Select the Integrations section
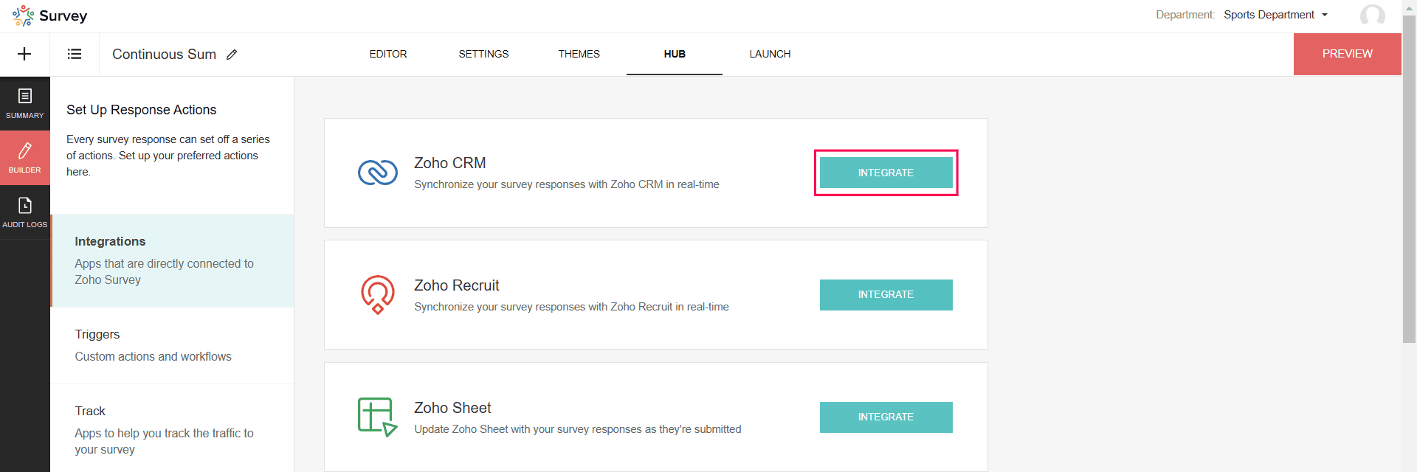1417x472 pixels. 172,260
